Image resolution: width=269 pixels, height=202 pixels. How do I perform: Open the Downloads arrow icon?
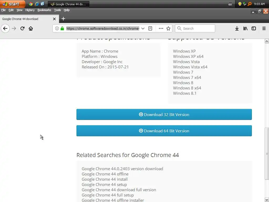click(x=237, y=28)
